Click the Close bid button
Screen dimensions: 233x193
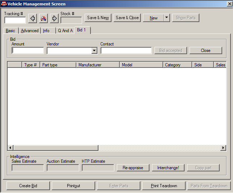coord(206,51)
